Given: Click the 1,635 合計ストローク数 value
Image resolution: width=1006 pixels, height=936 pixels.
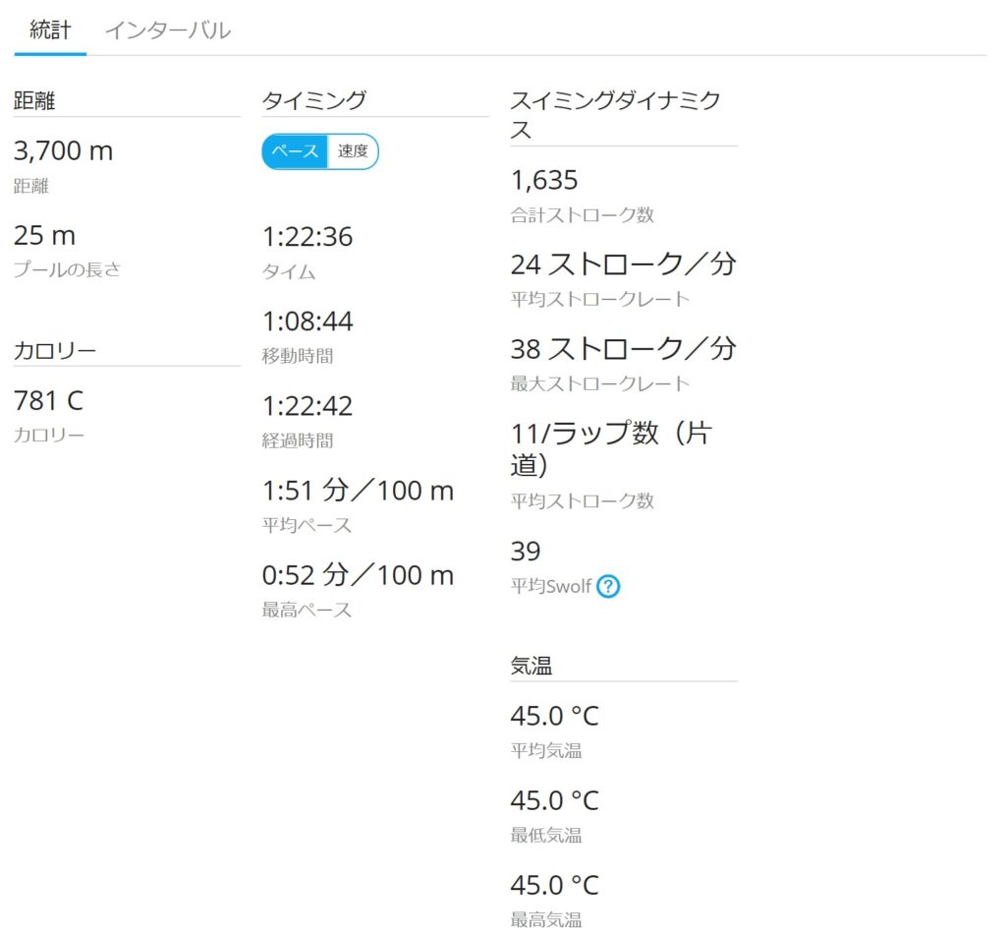Looking at the screenshot, I should tap(544, 181).
